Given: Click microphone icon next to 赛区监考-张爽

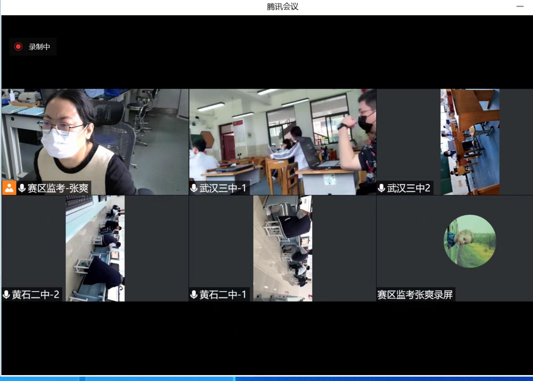Looking at the screenshot, I should pyautogui.click(x=22, y=188).
